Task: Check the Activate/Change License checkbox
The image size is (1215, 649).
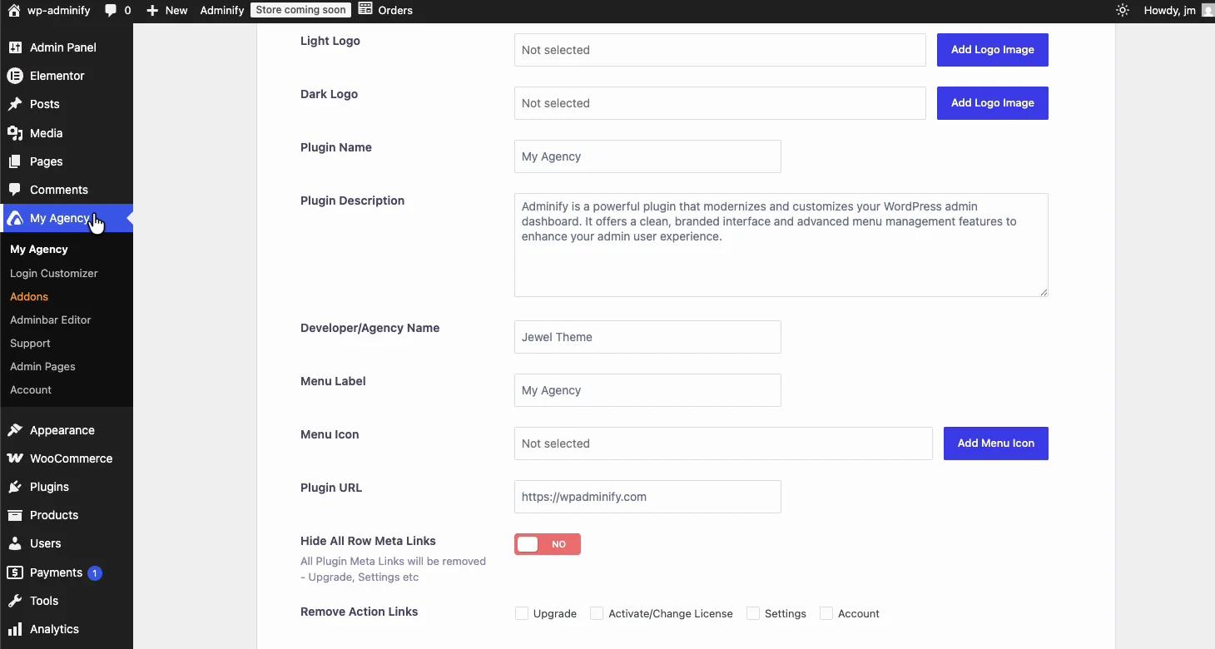Action: click(597, 613)
